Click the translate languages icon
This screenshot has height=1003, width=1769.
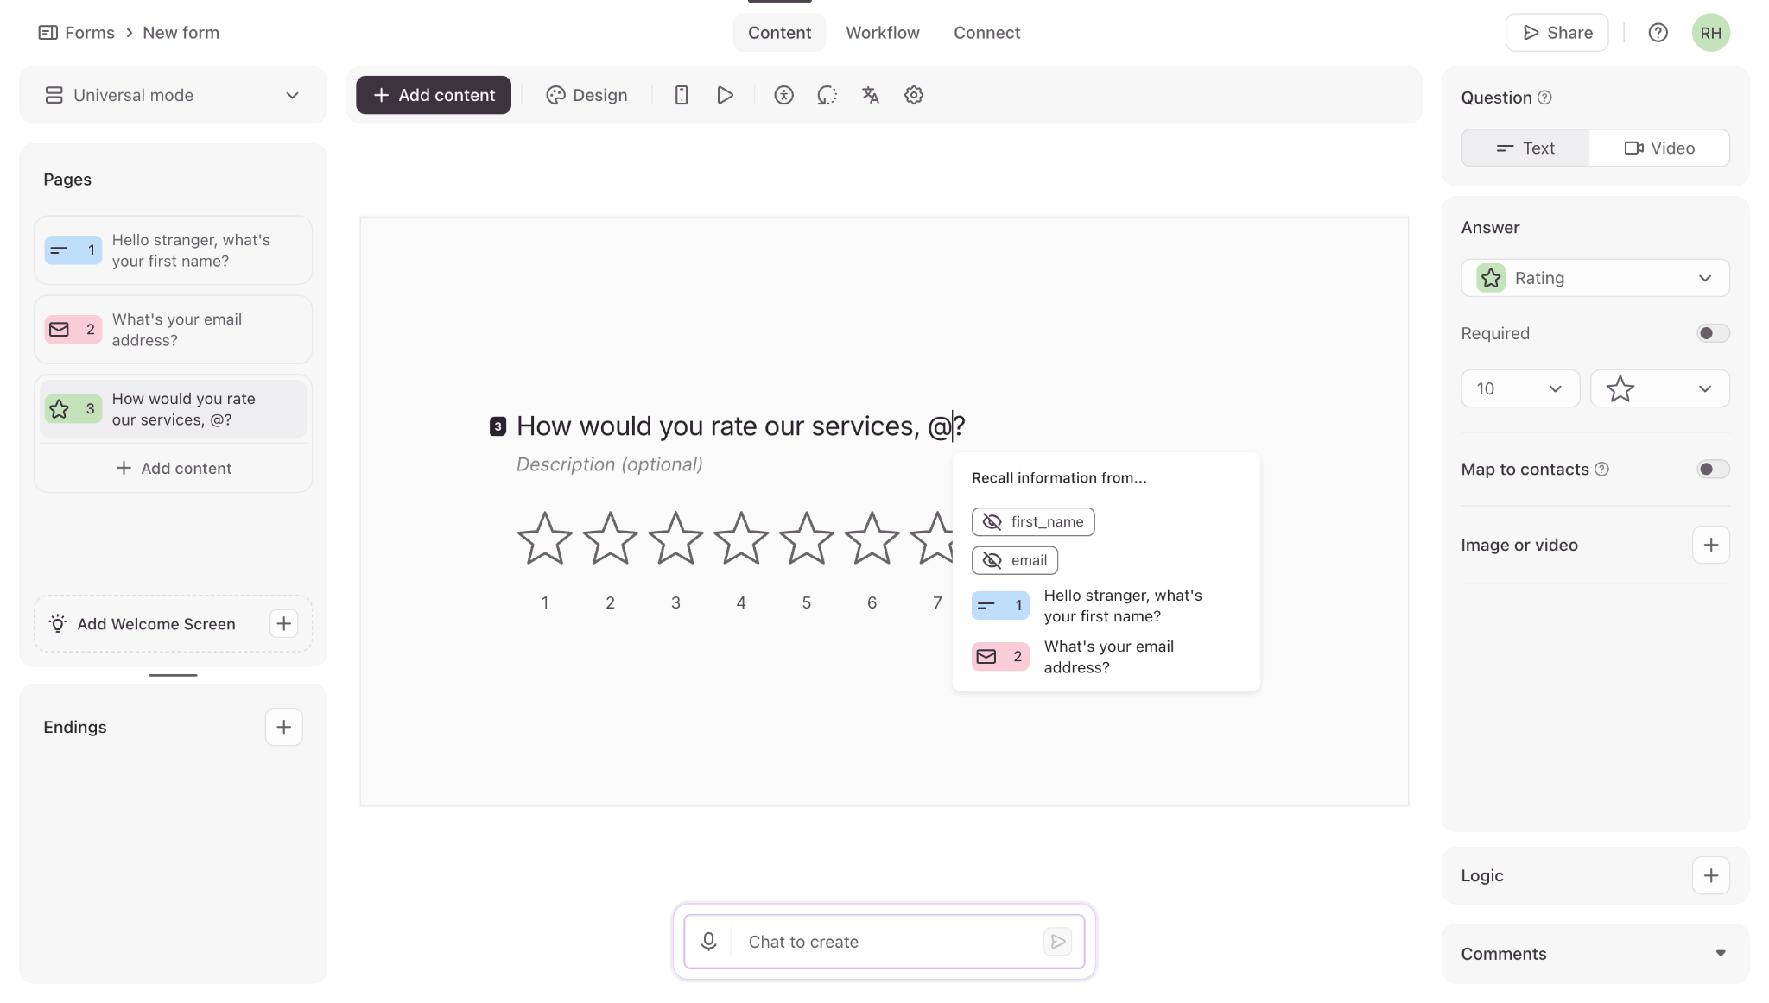(871, 95)
